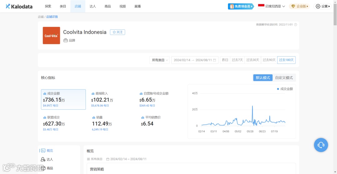Select the 过去90天 time range
337x174 pixels.
point(269,60)
